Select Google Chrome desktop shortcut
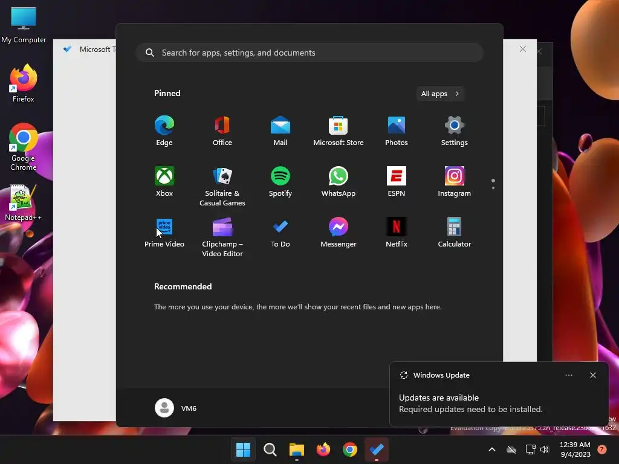This screenshot has height=464, width=619. pos(24,147)
